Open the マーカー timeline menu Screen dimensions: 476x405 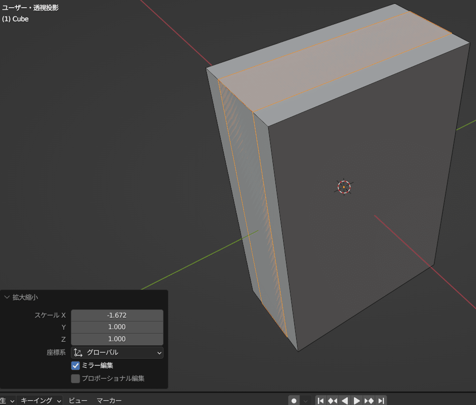[109, 401]
